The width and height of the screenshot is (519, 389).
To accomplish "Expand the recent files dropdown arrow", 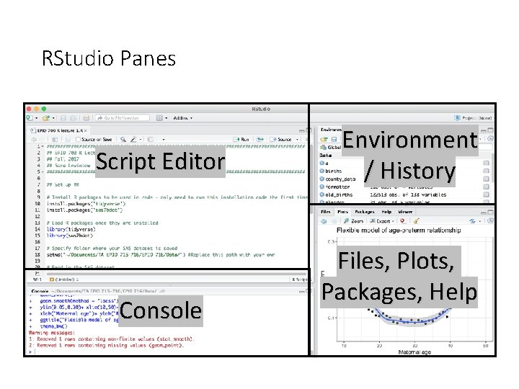I will [53, 118].
